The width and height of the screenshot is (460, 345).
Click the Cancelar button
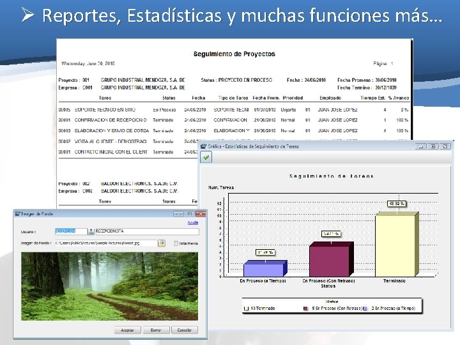click(184, 330)
